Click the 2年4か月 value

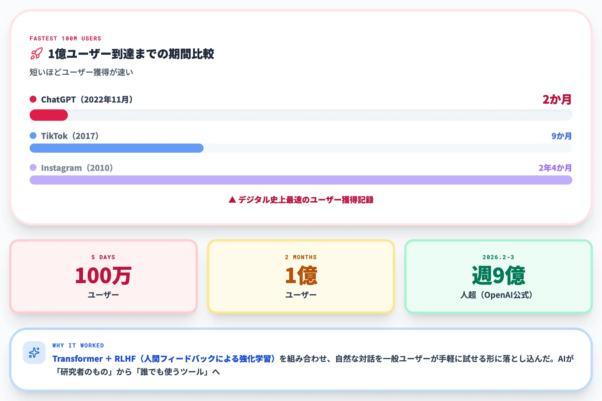pyautogui.click(x=555, y=168)
